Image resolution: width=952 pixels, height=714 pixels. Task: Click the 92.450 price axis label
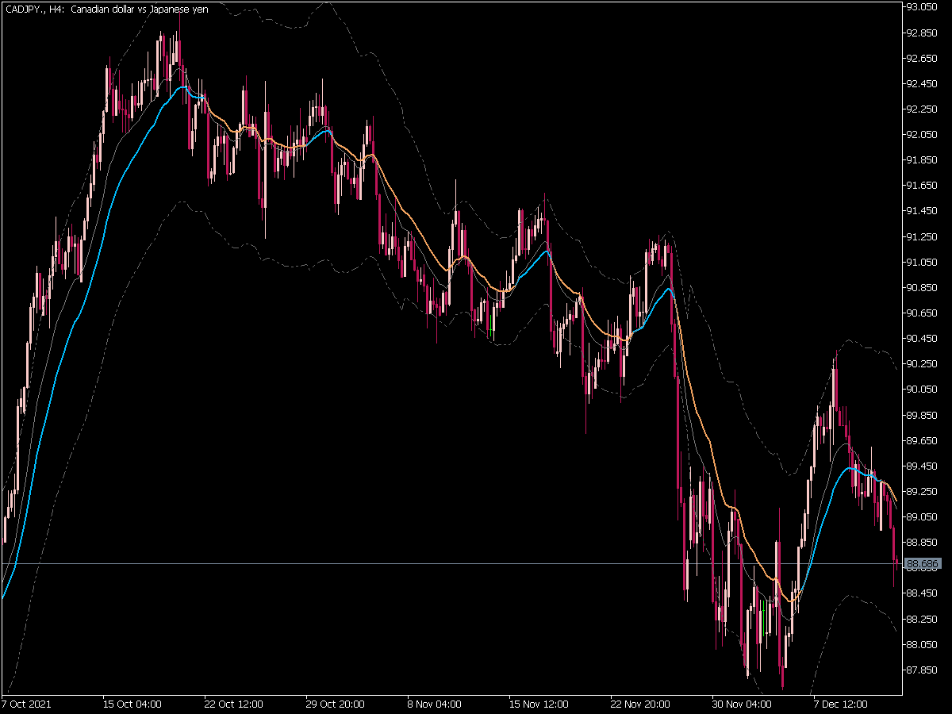[x=923, y=83]
